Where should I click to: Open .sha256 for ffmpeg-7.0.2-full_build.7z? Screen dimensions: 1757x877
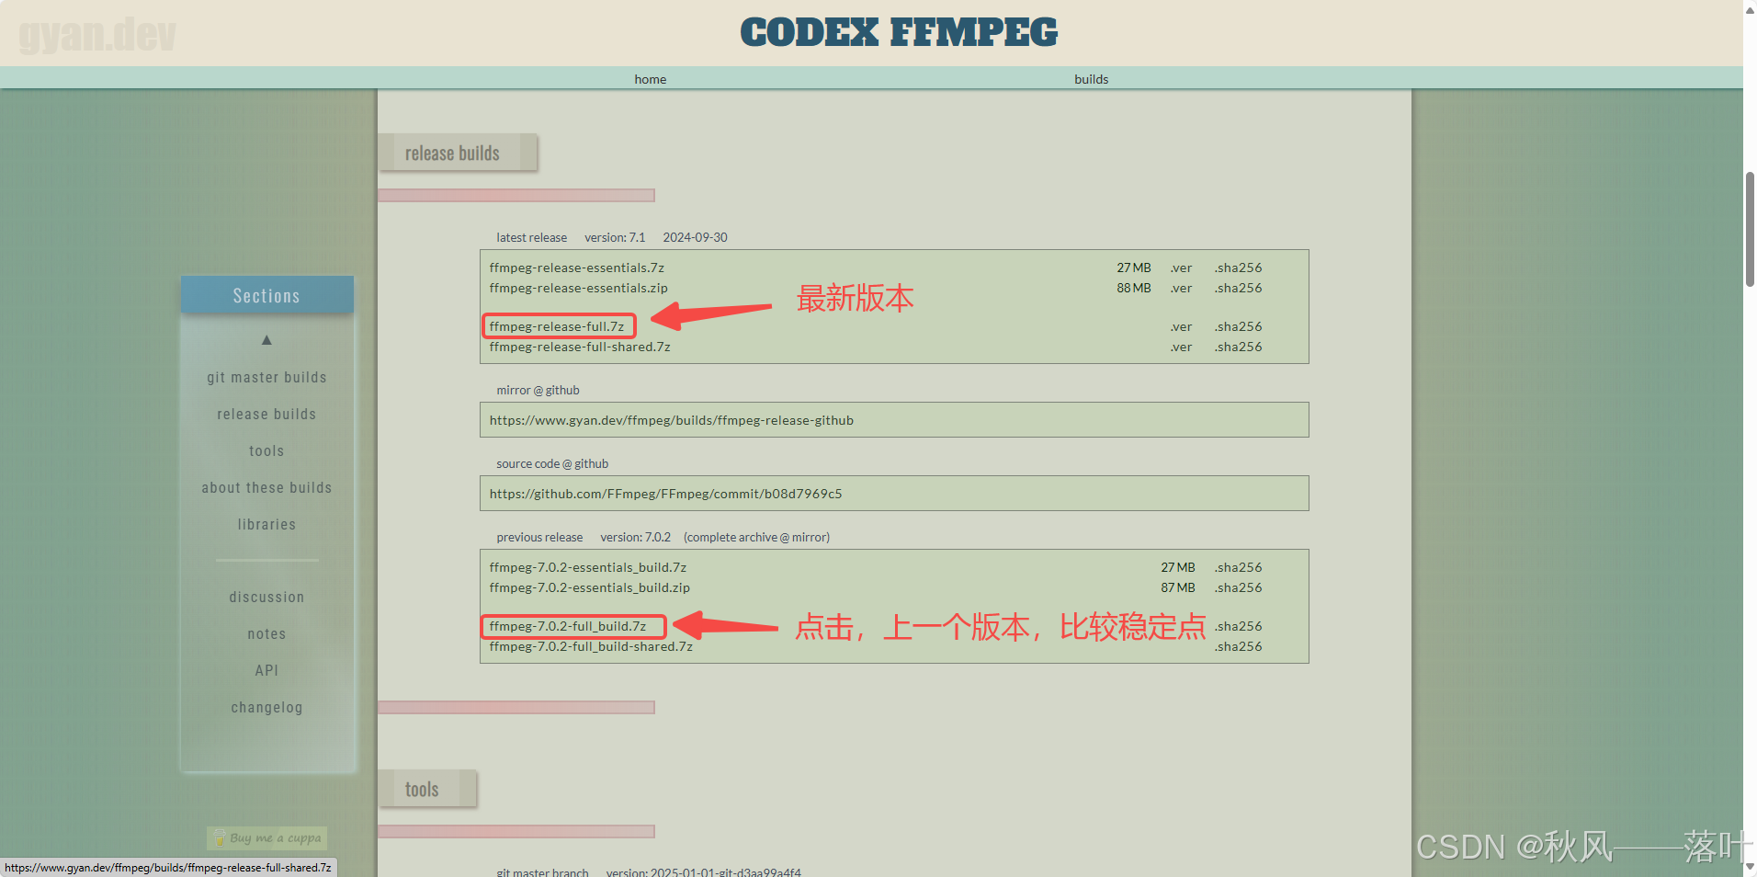(1238, 626)
